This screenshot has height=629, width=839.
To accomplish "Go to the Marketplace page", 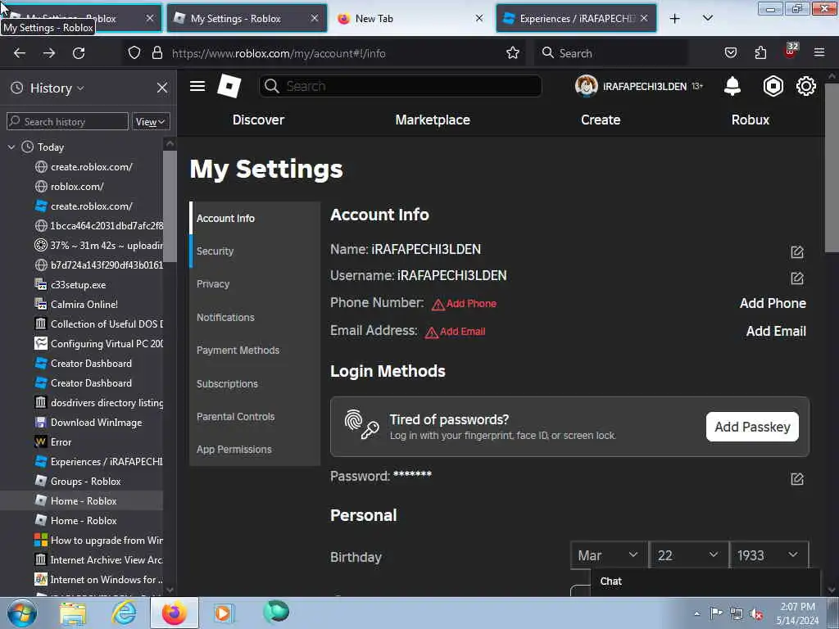I will pyautogui.click(x=433, y=120).
